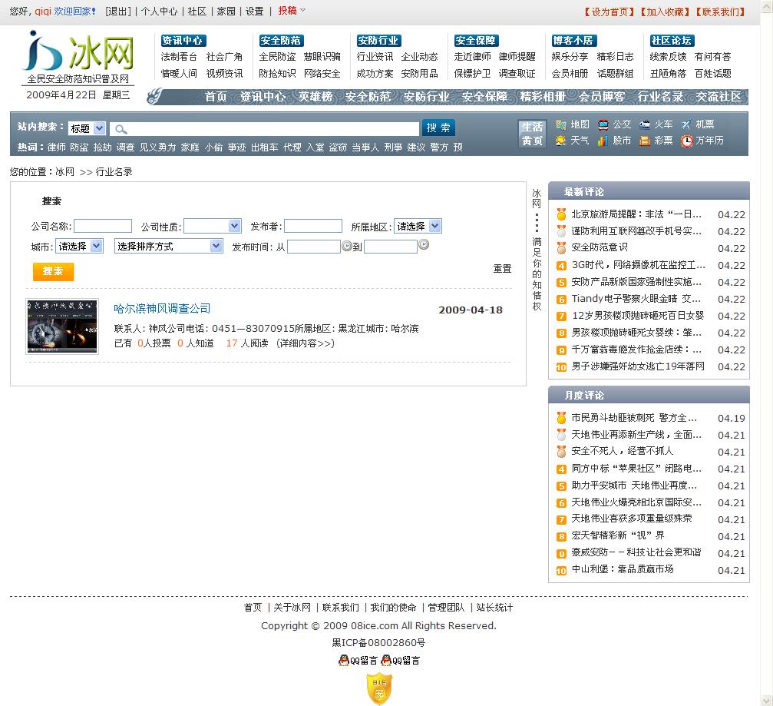
Task: Open date picker icon after 到 field
Action: click(x=424, y=244)
